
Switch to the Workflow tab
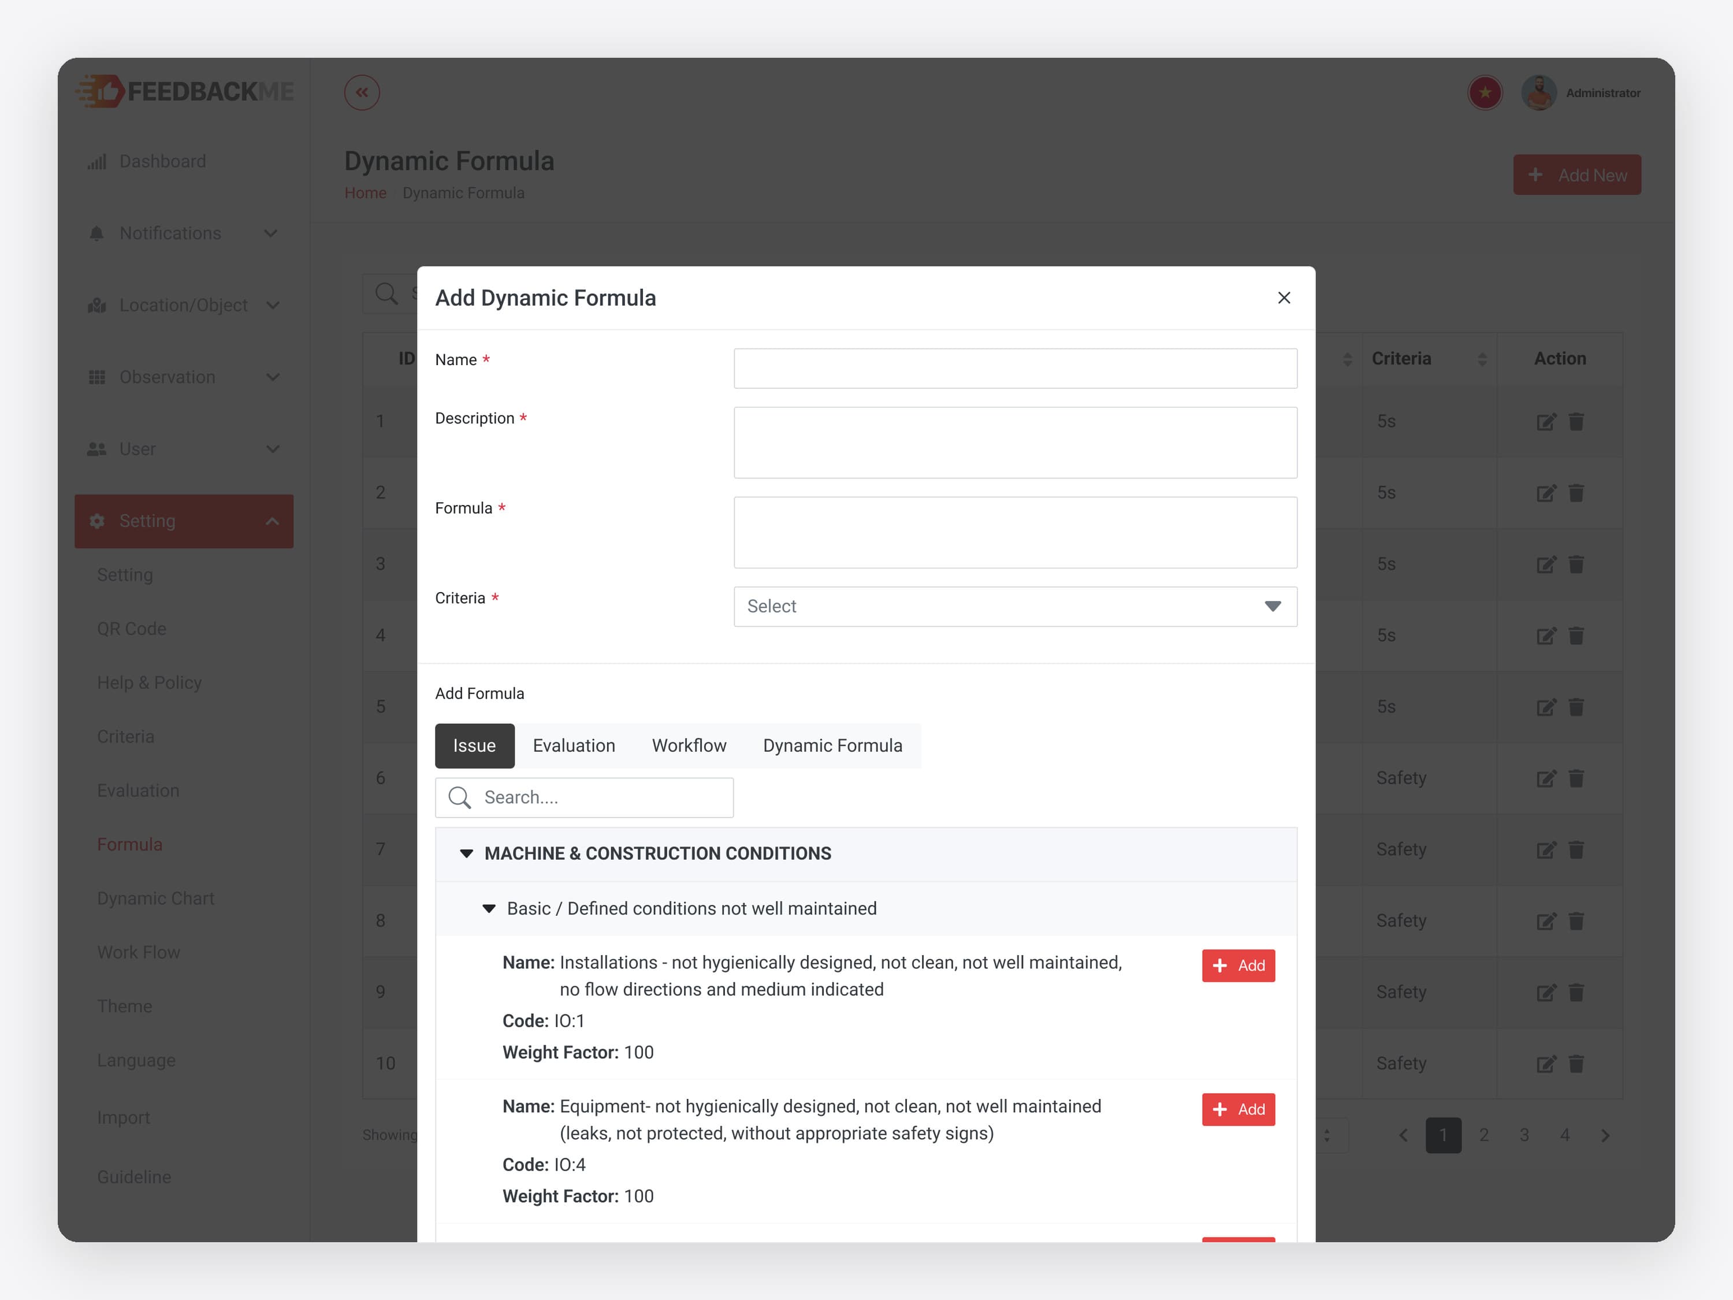[x=689, y=745]
